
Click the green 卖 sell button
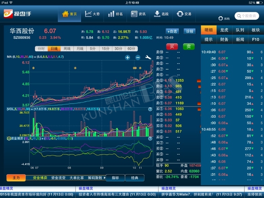coord(189,46)
